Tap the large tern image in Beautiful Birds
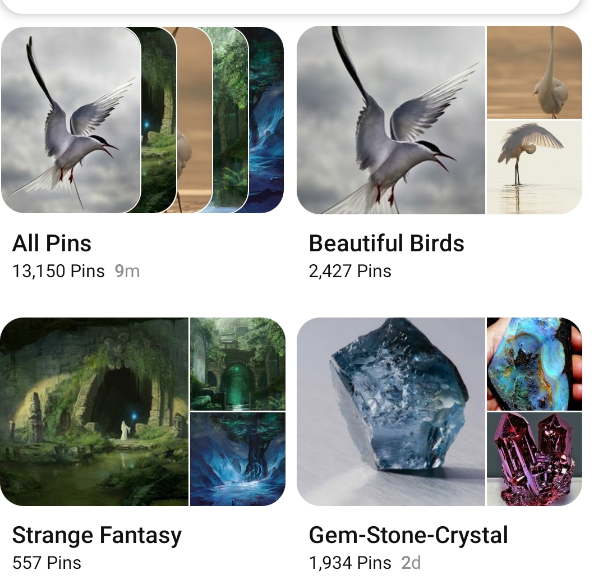The width and height of the screenshot is (594, 584). click(x=391, y=120)
